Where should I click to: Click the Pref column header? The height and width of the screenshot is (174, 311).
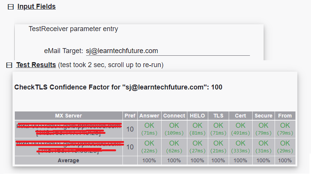pos(130,116)
